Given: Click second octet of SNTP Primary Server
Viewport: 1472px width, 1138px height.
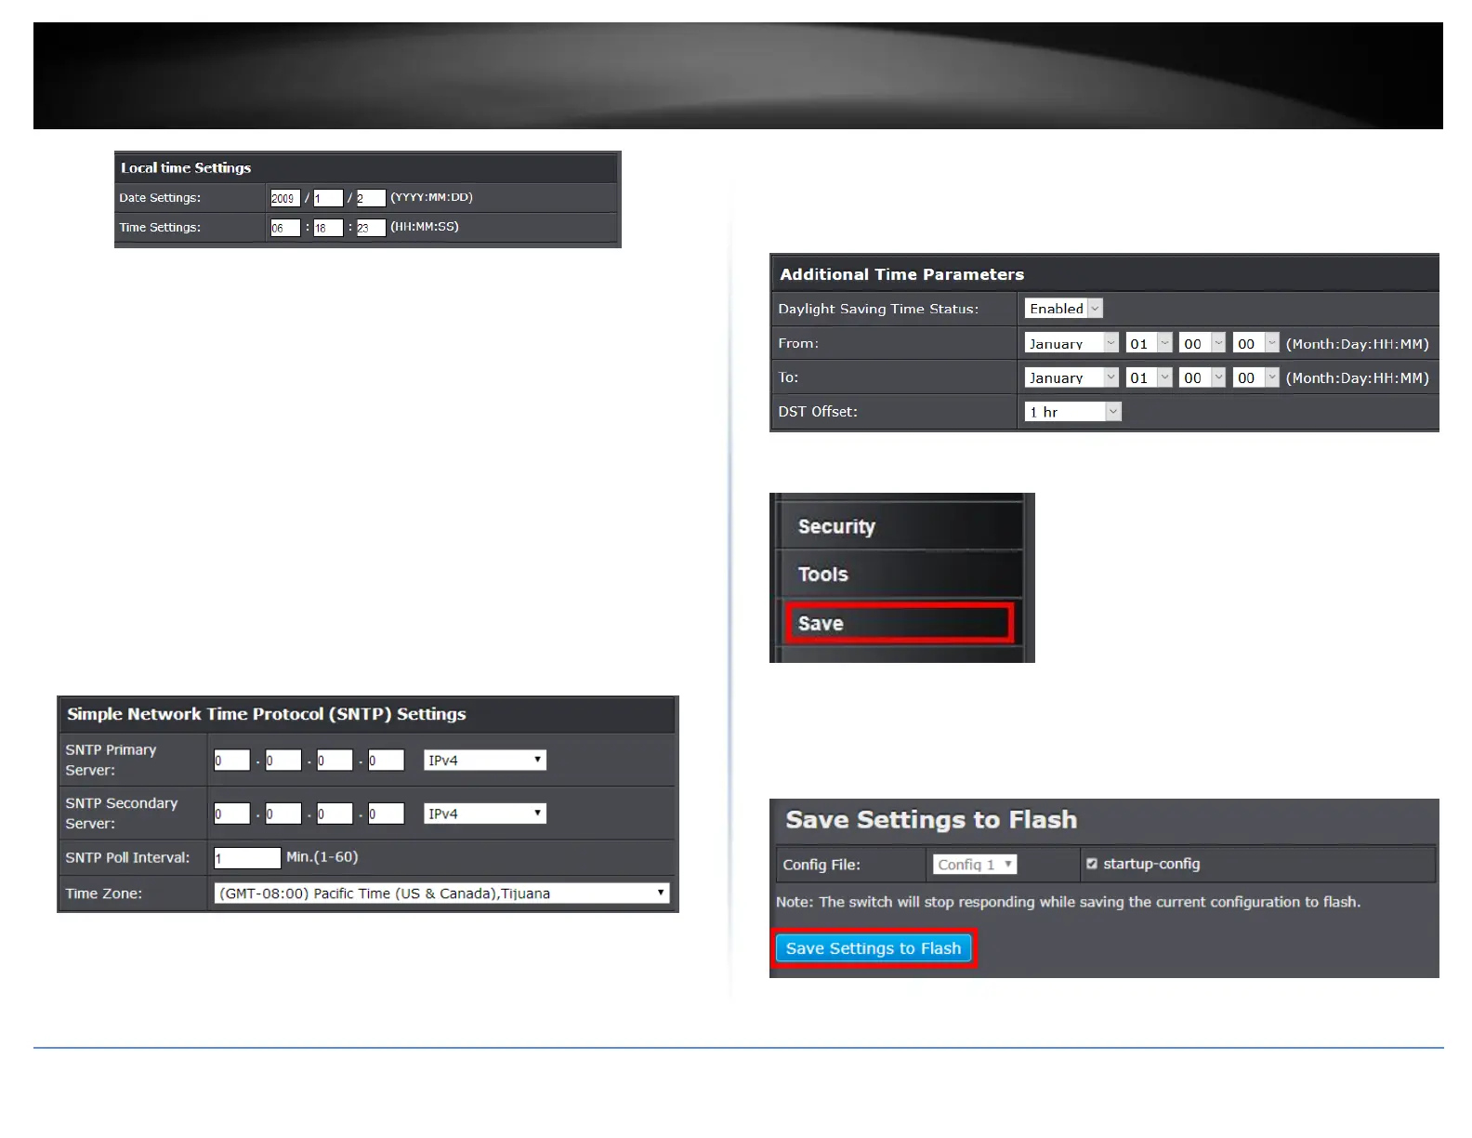Looking at the screenshot, I should point(283,761).
